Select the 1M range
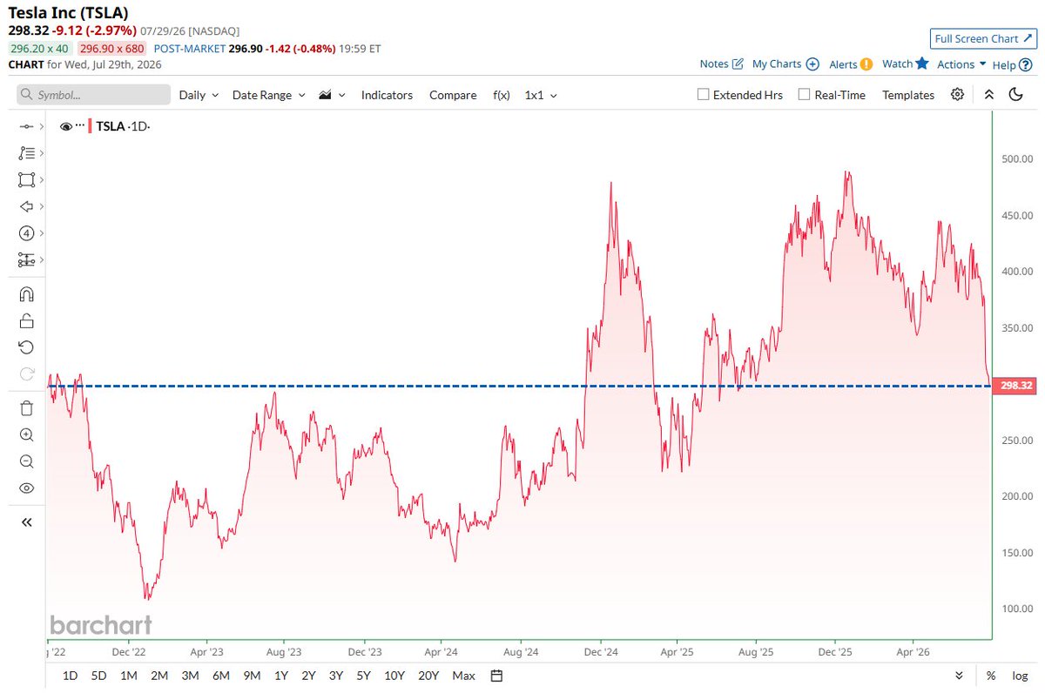This screenshot has height=693, width=1045. tap(129, 676)
